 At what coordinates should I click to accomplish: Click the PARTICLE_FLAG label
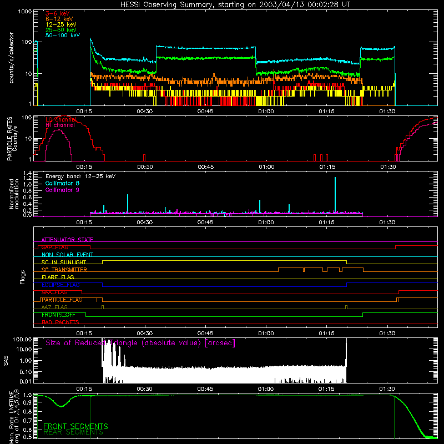(62, 300)
